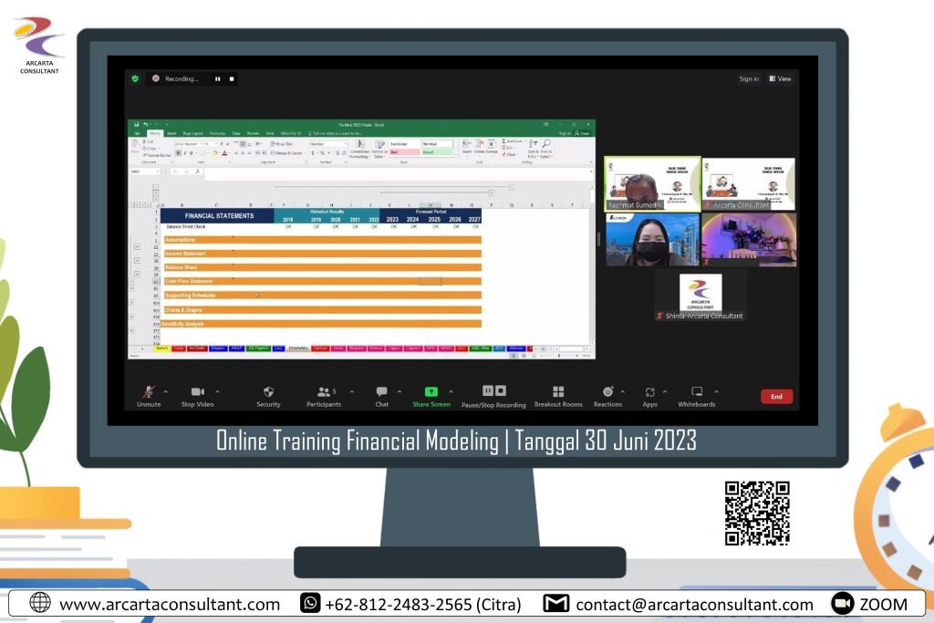This screenshot has height=623, width=934.
Task: Expand audio options arrow next to Unmute
Action: (166, 391)
